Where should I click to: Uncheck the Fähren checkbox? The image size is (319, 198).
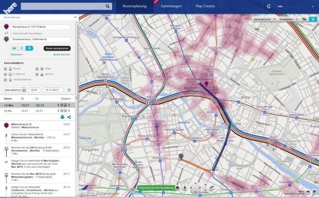click(37, 75)
